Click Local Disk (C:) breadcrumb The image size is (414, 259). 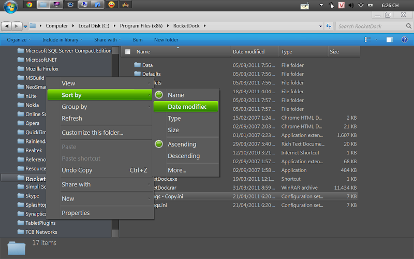pyautogui.click(x=94, y=26)
